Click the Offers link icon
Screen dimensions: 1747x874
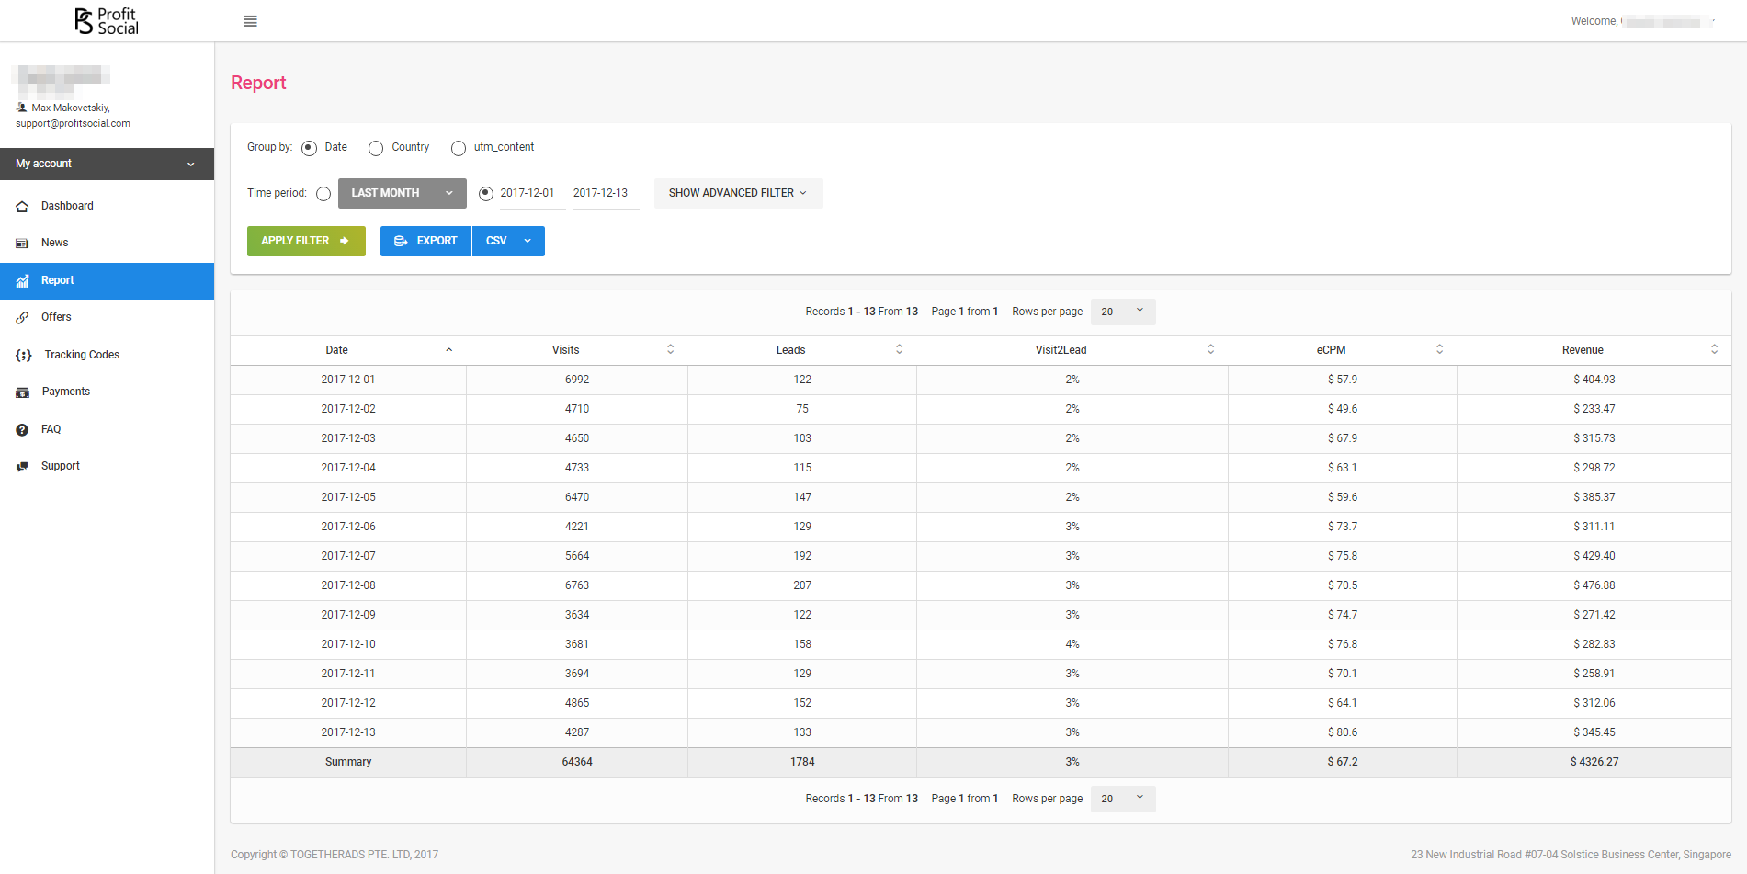pyautogui.click(x=22, y=318)
